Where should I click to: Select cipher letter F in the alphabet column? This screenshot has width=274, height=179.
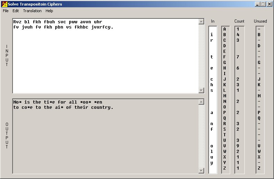pos(225,57)
